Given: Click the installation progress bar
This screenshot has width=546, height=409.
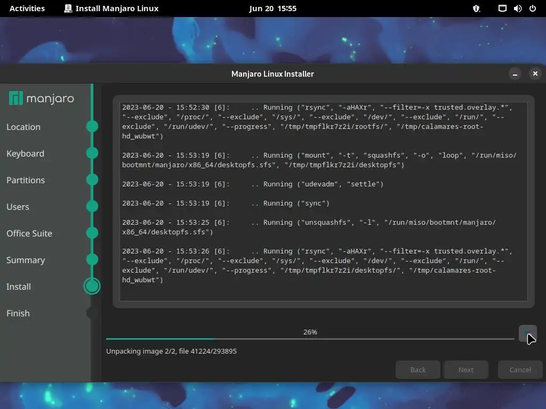Looking at the screenshot, I should tap(310, 339).
